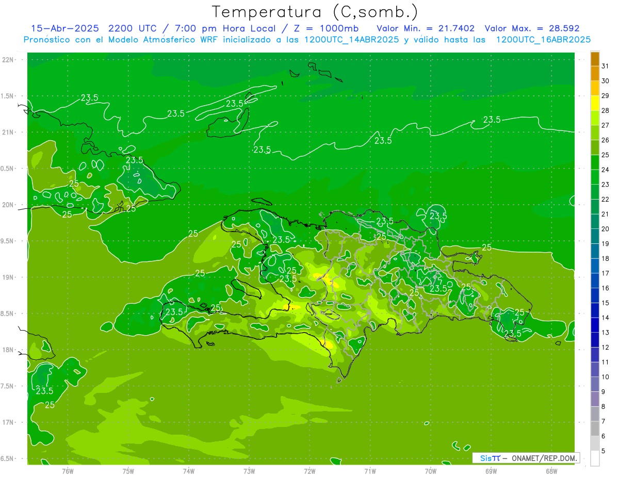This screenshot has height=478, width=619.
Task: Pick the teal legend swatch between 19 and 20
Action: 595,236
